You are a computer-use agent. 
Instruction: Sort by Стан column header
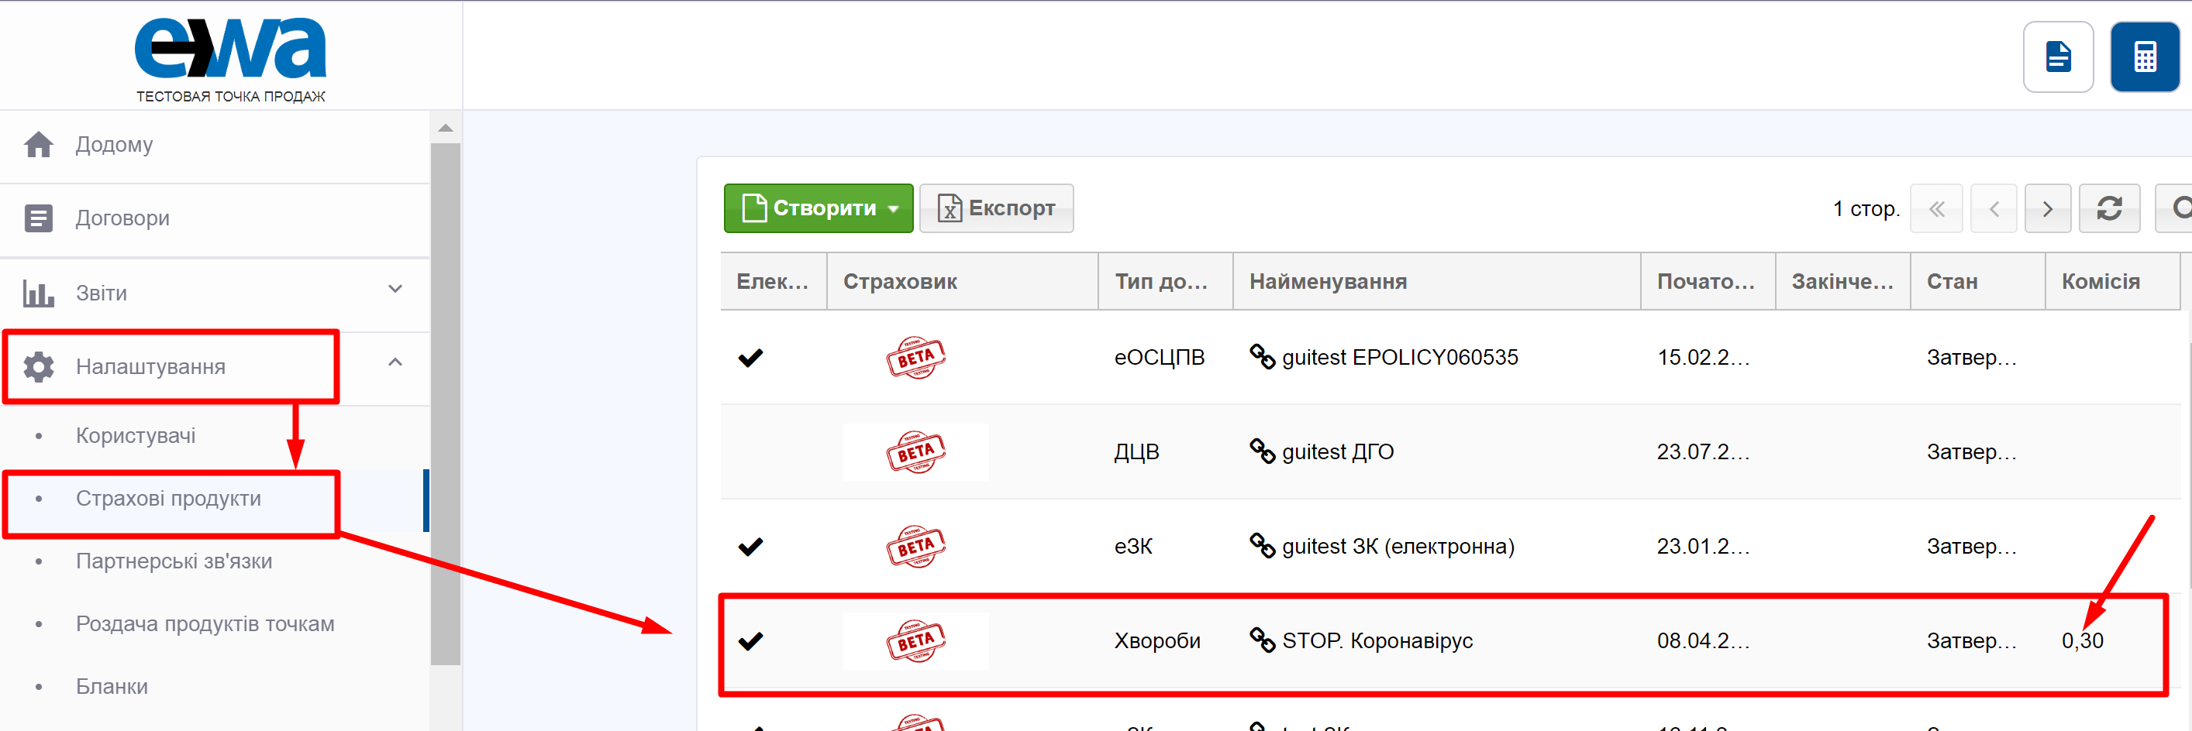1977,281
